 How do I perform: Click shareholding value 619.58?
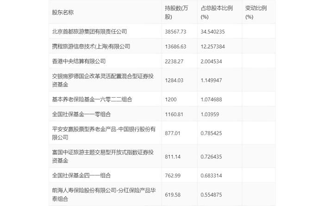click(173, 194)
